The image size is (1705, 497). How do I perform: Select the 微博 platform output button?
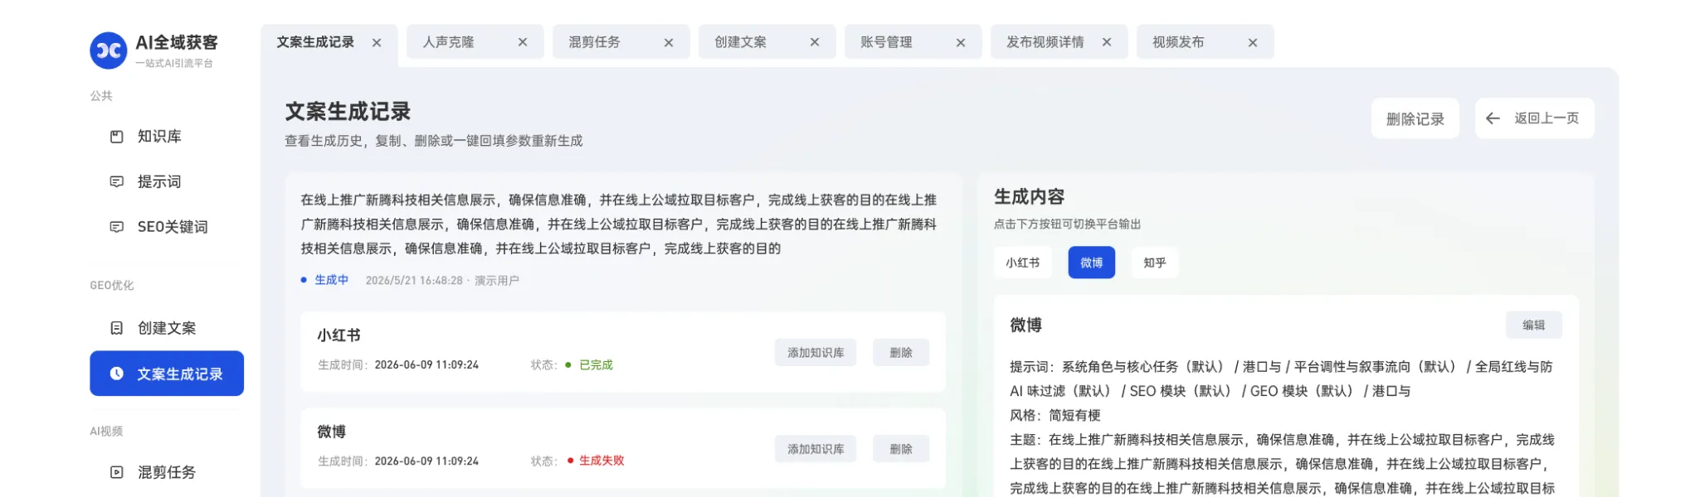[x=1092, y=263]
